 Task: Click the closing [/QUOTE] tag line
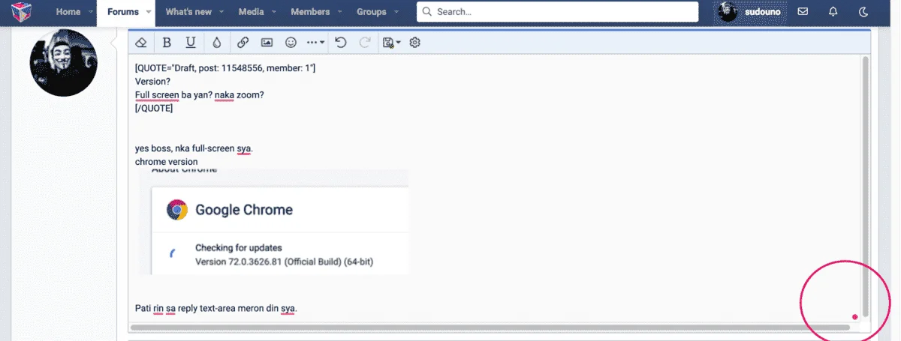tap(154, 109)
